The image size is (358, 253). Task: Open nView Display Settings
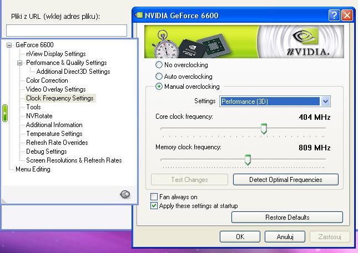point(56,54)
